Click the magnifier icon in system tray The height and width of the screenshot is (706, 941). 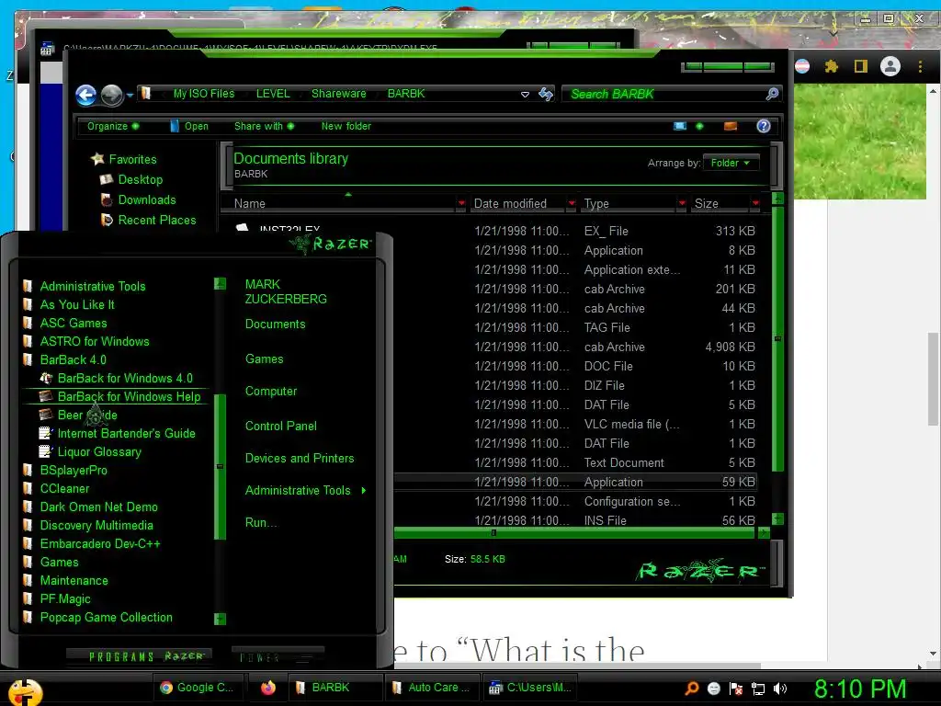coord(692,688)
